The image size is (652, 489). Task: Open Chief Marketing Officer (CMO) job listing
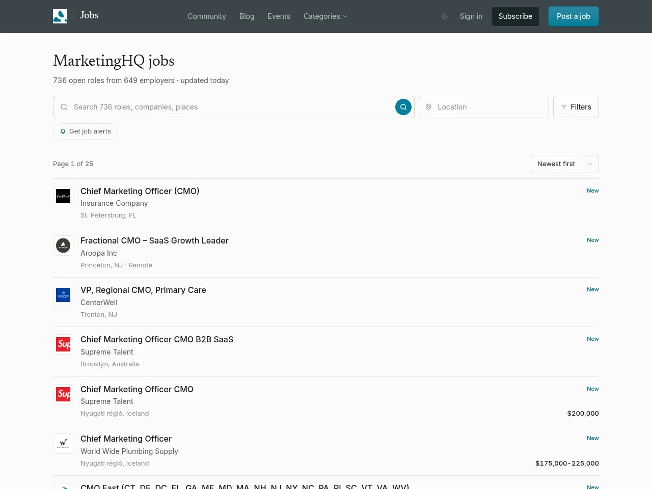click(x=140, y=191)
